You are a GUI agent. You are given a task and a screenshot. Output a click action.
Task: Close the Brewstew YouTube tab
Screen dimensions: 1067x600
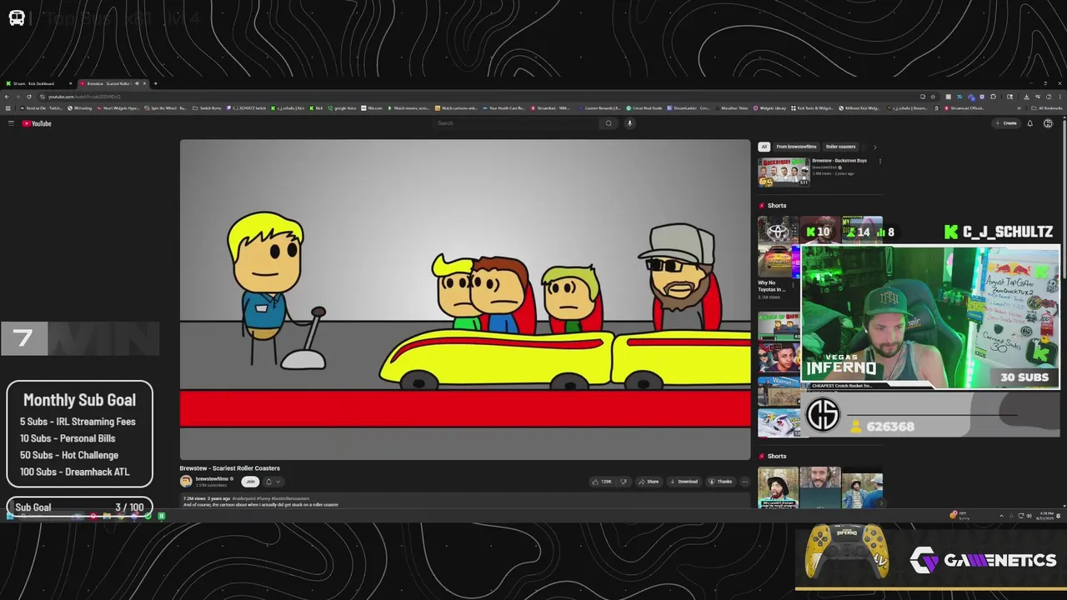[x=144, y=83]
